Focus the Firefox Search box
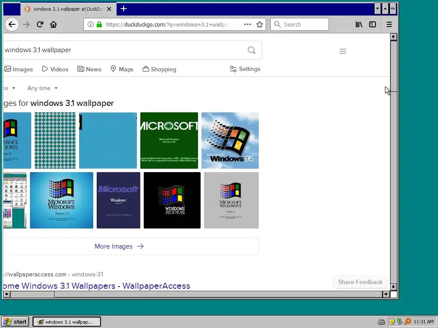438x328 pixels. [x=299, y=24]
